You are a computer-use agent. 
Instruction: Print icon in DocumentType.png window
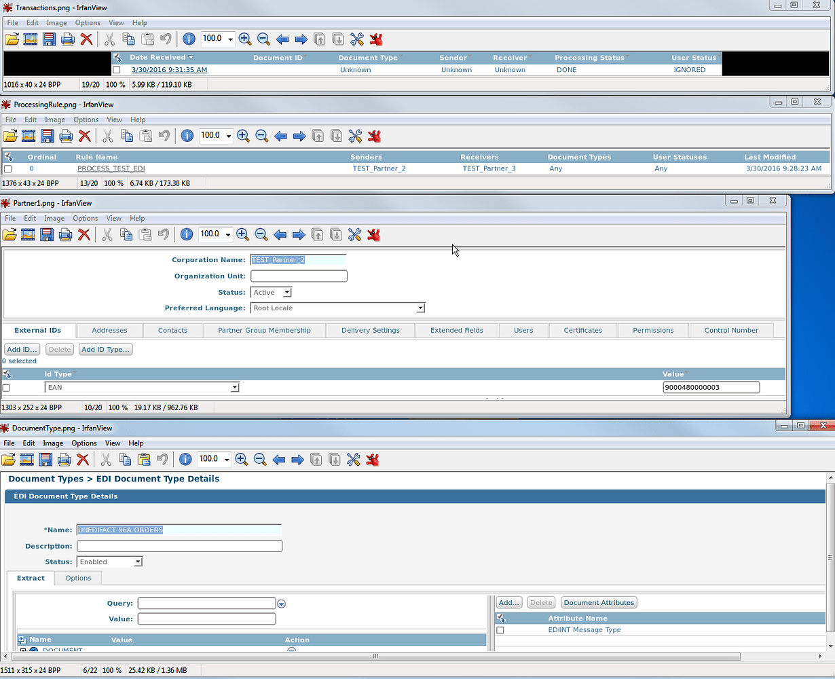[x=64, y=460]
